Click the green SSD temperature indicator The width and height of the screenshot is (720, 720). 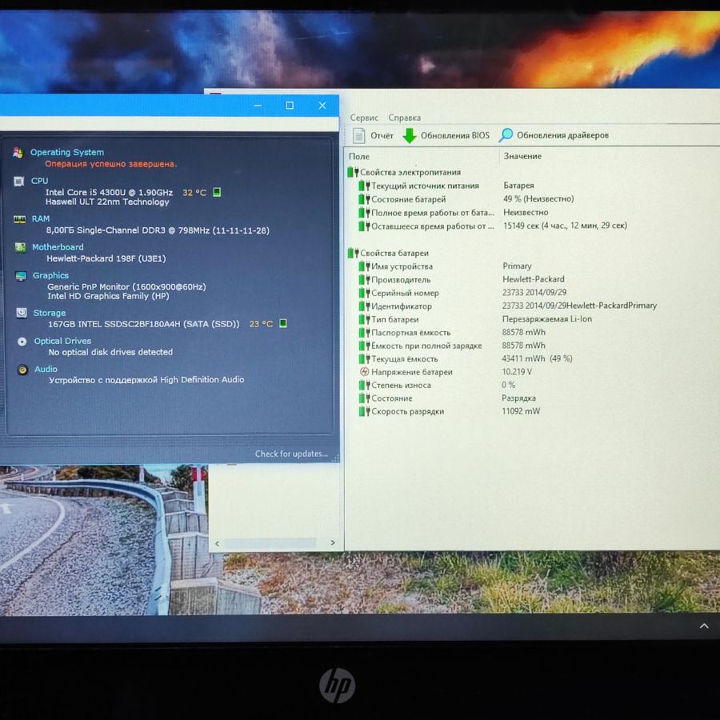tap(283, 323)
